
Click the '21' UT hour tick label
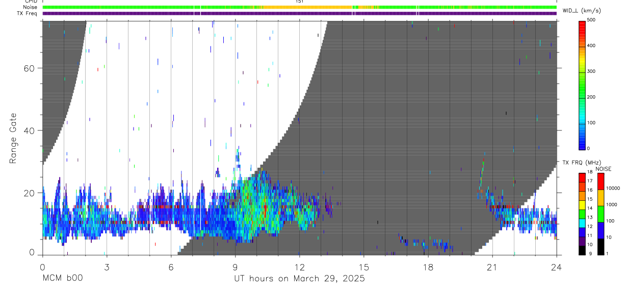pyautogui.click(x=492, y=267)
